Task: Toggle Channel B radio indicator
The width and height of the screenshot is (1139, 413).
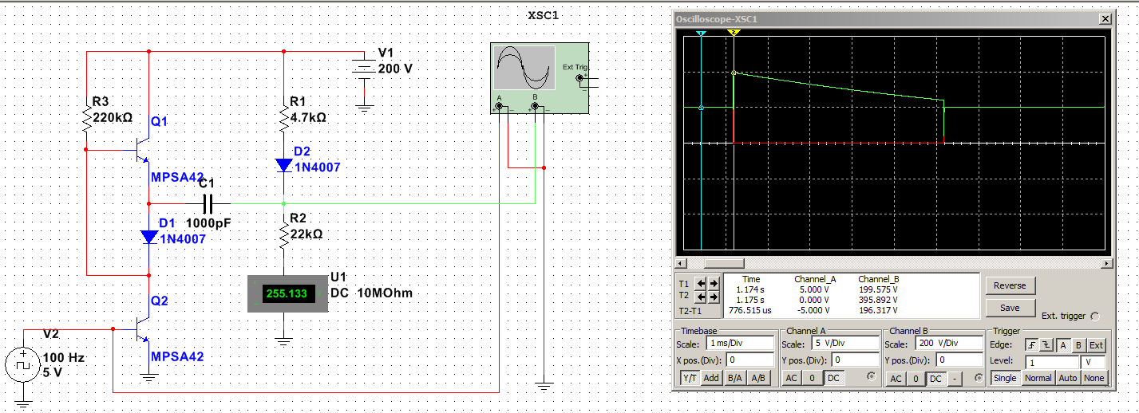Action: pos(979,378)
